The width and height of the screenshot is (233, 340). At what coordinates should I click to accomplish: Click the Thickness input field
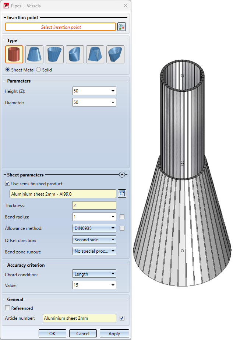[94, 205]
